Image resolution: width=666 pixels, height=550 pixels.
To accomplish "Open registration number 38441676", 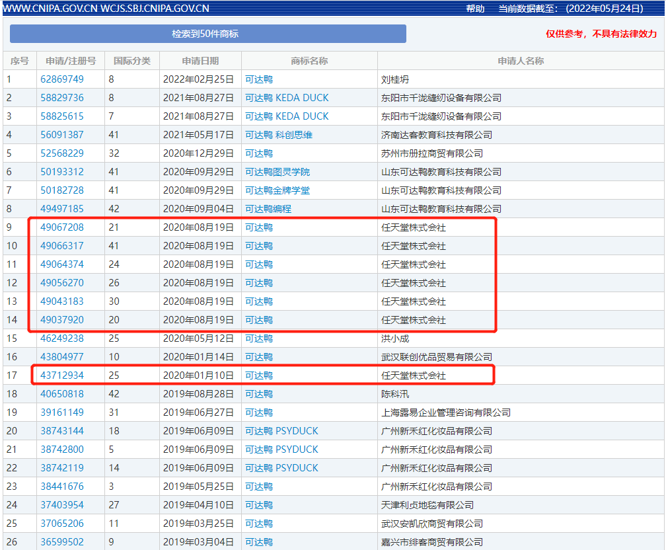I will pyautogui.click(x=62, y=487).
